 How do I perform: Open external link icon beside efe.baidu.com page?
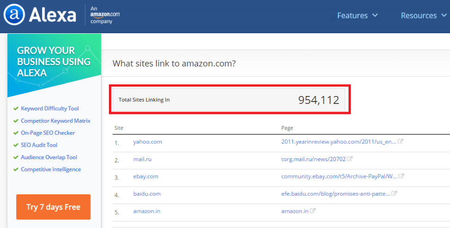[x=394, y=194]
